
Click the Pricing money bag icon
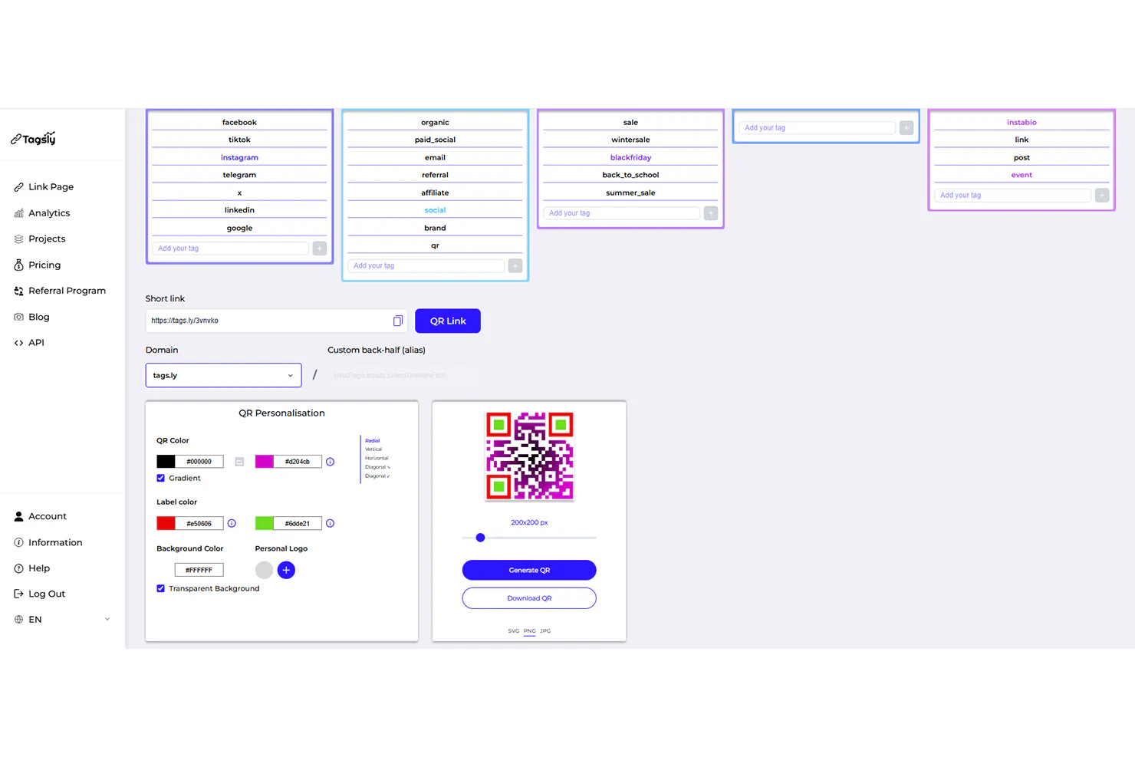tap(19, 265)
